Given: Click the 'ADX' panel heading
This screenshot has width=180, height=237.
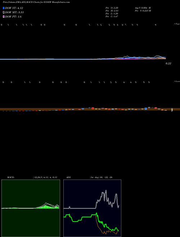Looking at the screenshot, I should pos(68,177).
